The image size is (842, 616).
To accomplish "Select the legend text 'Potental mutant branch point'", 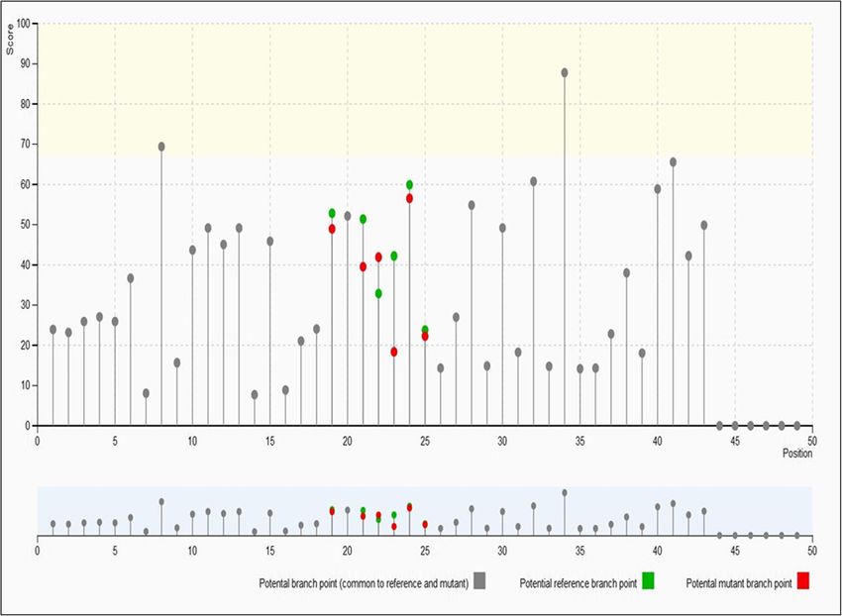I will [739, 583].
